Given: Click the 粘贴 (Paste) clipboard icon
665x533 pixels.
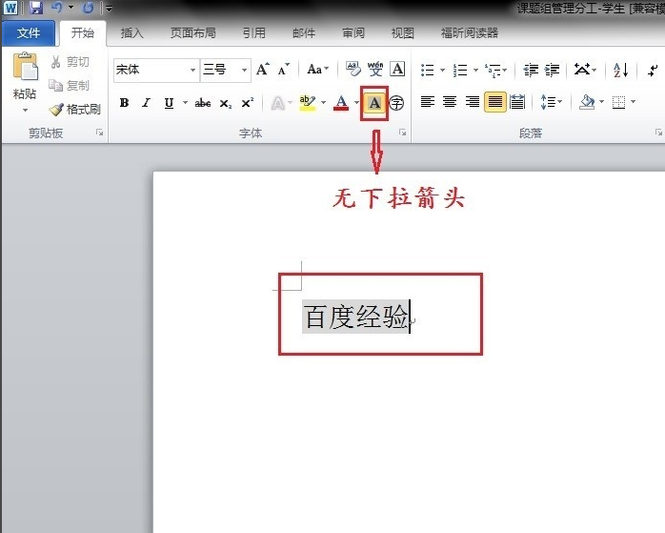Looking at the screenshot, I should [x=25, y=67].
